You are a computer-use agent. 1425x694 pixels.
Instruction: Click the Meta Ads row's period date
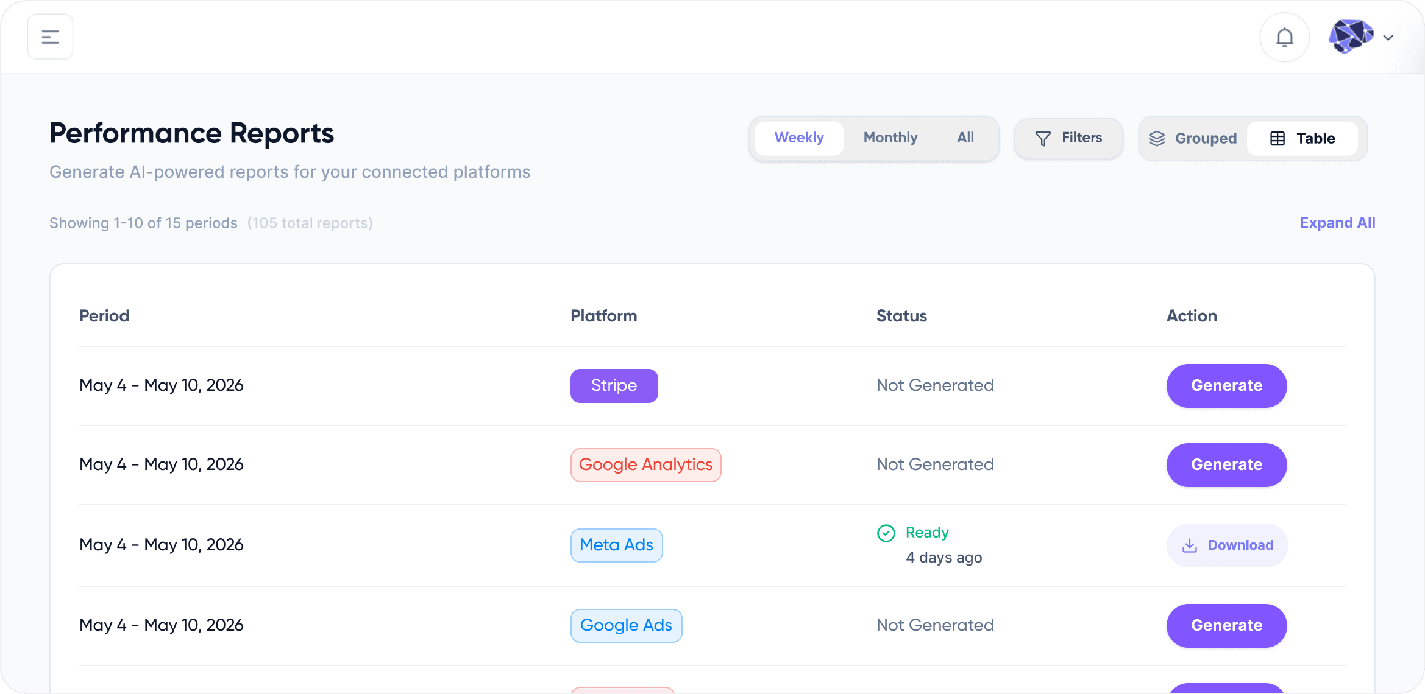162,545
